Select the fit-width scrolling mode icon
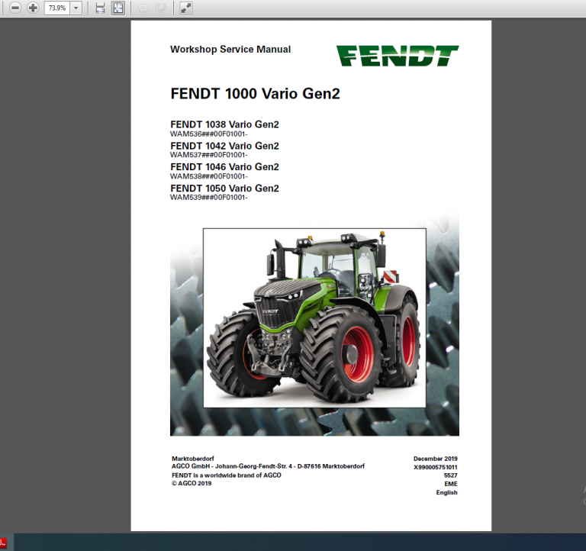The height and width of the screenshot is (551, 586). [x=100, y=8]
